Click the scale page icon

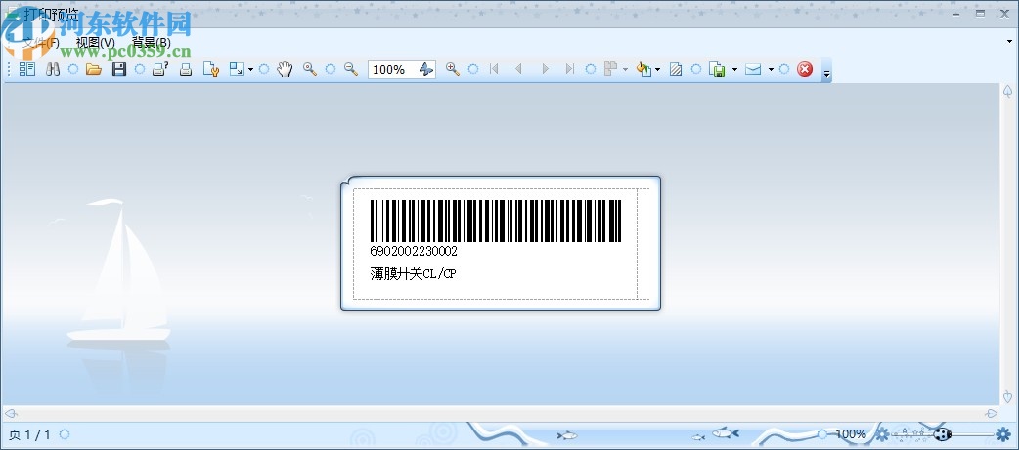[236, 69]
